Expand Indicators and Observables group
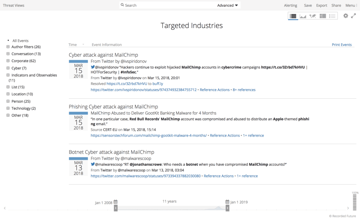The width and height of the screenshot is (360, 219). [8, 75]
